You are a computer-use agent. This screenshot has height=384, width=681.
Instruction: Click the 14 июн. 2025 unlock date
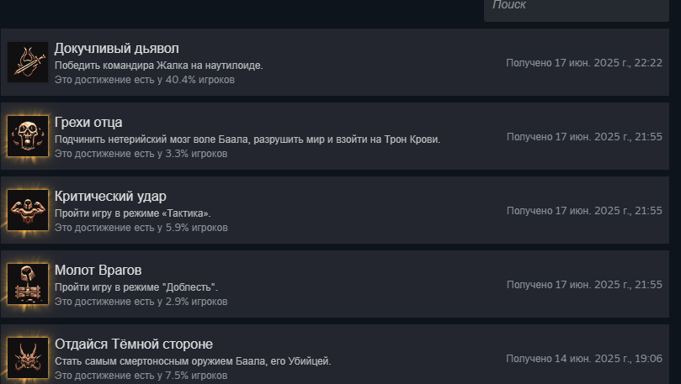584,359
